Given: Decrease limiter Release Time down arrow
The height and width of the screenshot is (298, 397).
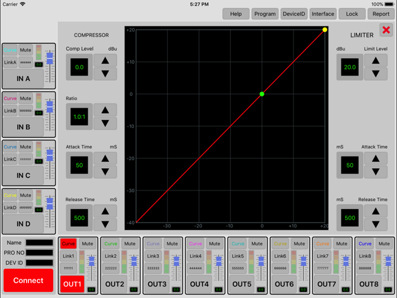Looking at the screenshot, I should pyautogui.click(x=376, y=224).
